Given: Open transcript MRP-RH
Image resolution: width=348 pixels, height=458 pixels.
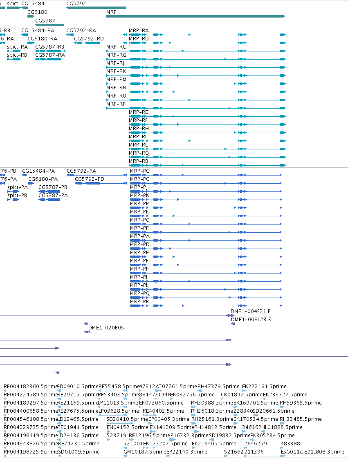Looking at the screenshot, I should [x=139, y=129].
